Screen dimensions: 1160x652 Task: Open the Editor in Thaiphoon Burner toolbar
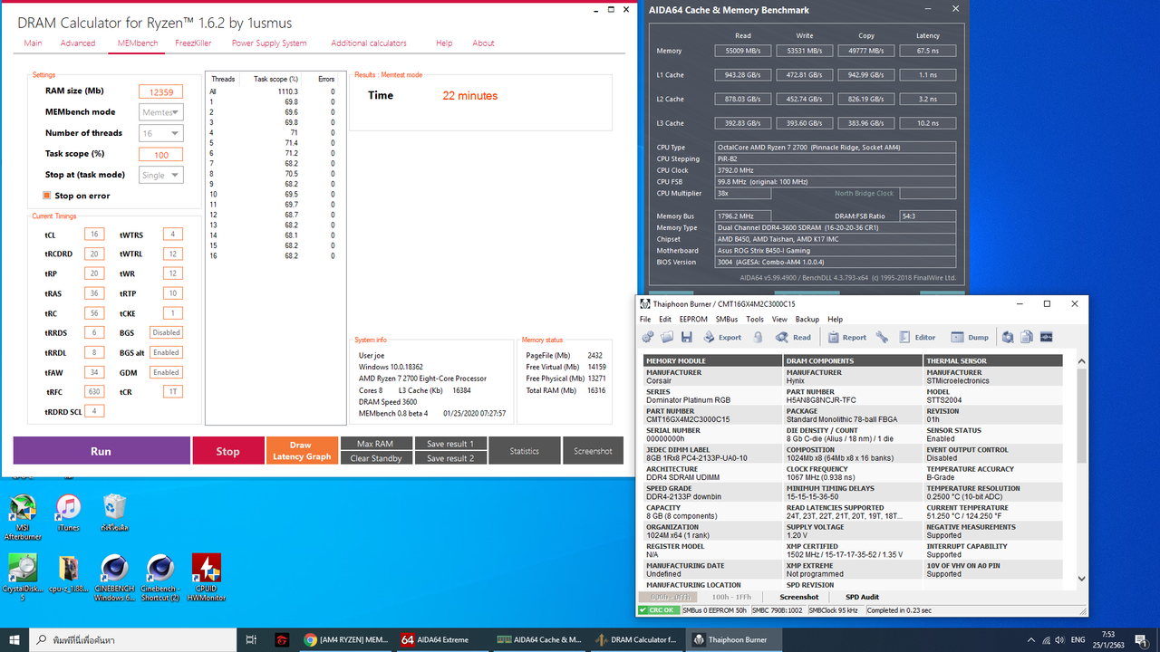click(x=917, y=337)
